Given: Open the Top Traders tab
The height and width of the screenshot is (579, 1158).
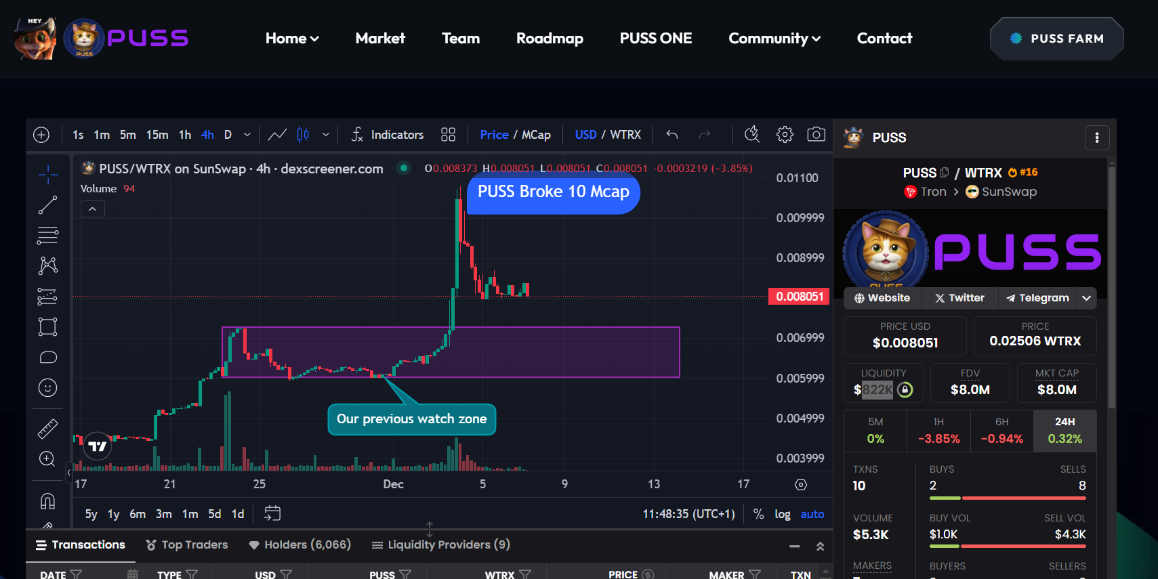Looking at the screenshot, I should click(x=187, y=545).
